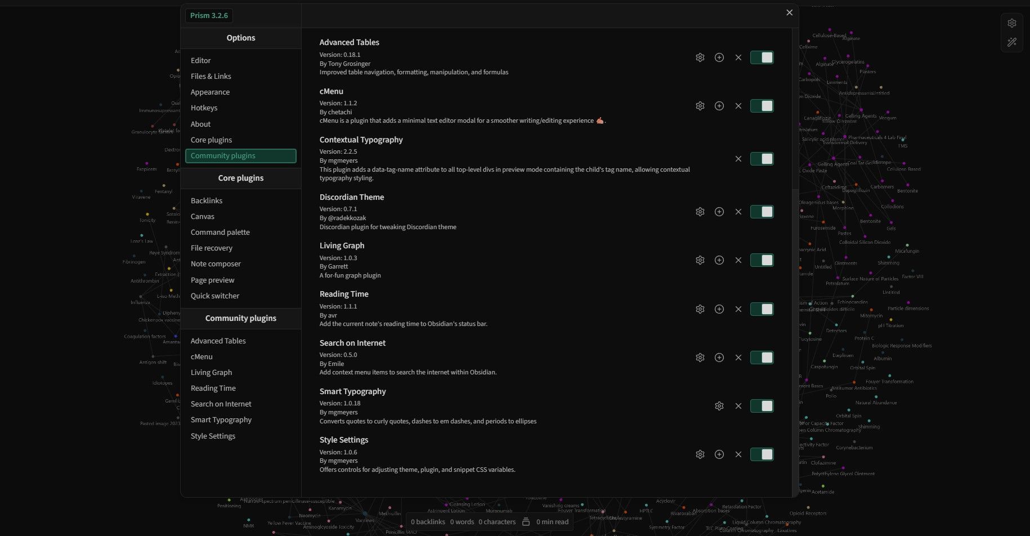This screenshot has width=1030, height=536.
Task: Click the donate icon for Style Settings
Action: coord(719,454)
